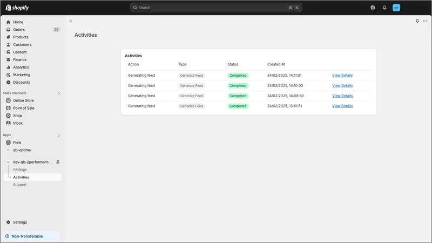Image resolution: width=432 pixels, height=243 pixels.
Task: Click the Settings gear icon
Action: tap(8, 222)
